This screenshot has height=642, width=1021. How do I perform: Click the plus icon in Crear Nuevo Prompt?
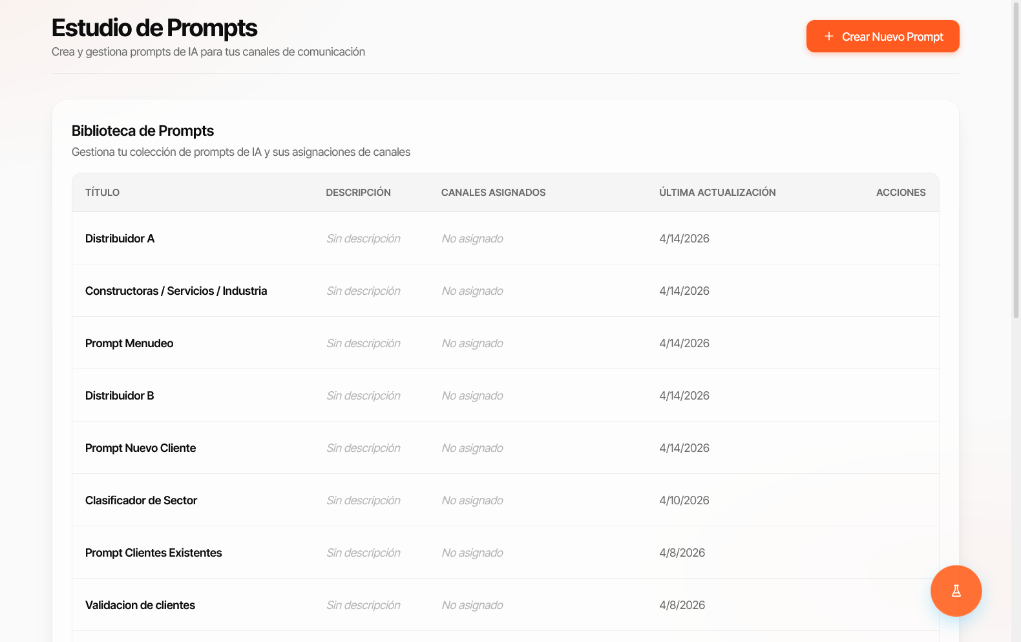point(829,36)
